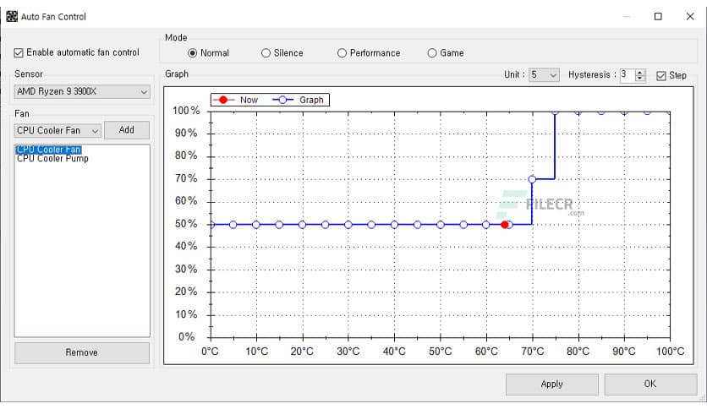Click the graph point at 70°C, 70%
The height and width of the screenshot is (409, 707).
click(532, 179)
